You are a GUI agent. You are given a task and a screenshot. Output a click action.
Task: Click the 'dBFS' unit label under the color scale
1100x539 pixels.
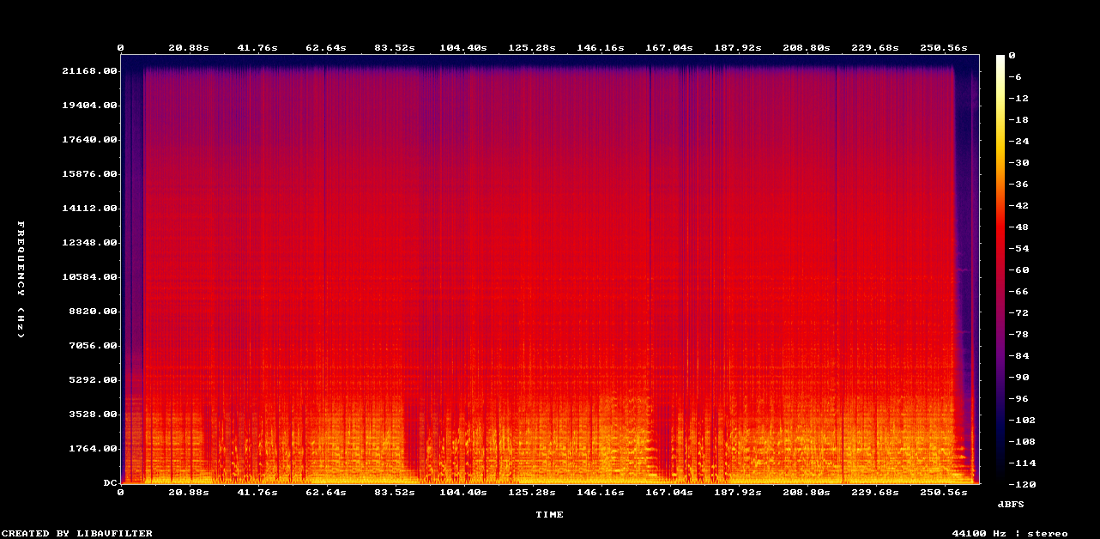[x=1010, y=503]
